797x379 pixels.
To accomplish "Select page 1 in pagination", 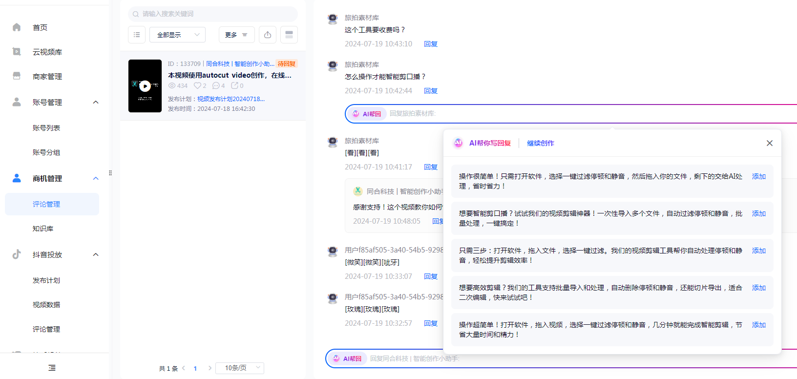I will point(195,368).
